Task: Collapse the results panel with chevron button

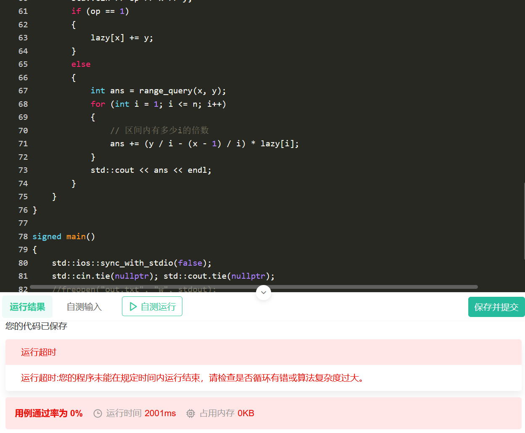Action: [264, 293]
